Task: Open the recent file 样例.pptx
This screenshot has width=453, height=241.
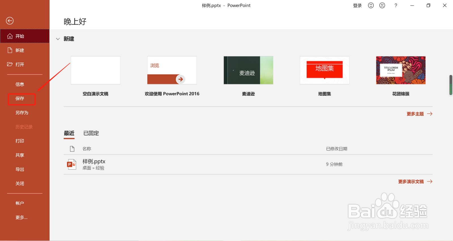Action: click(x=248, y=164)
